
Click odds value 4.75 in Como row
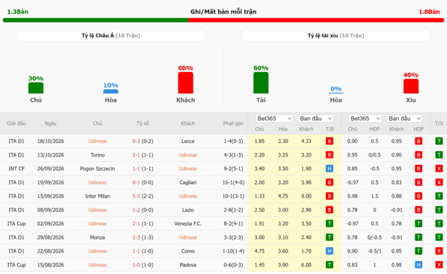click(259, 251)
